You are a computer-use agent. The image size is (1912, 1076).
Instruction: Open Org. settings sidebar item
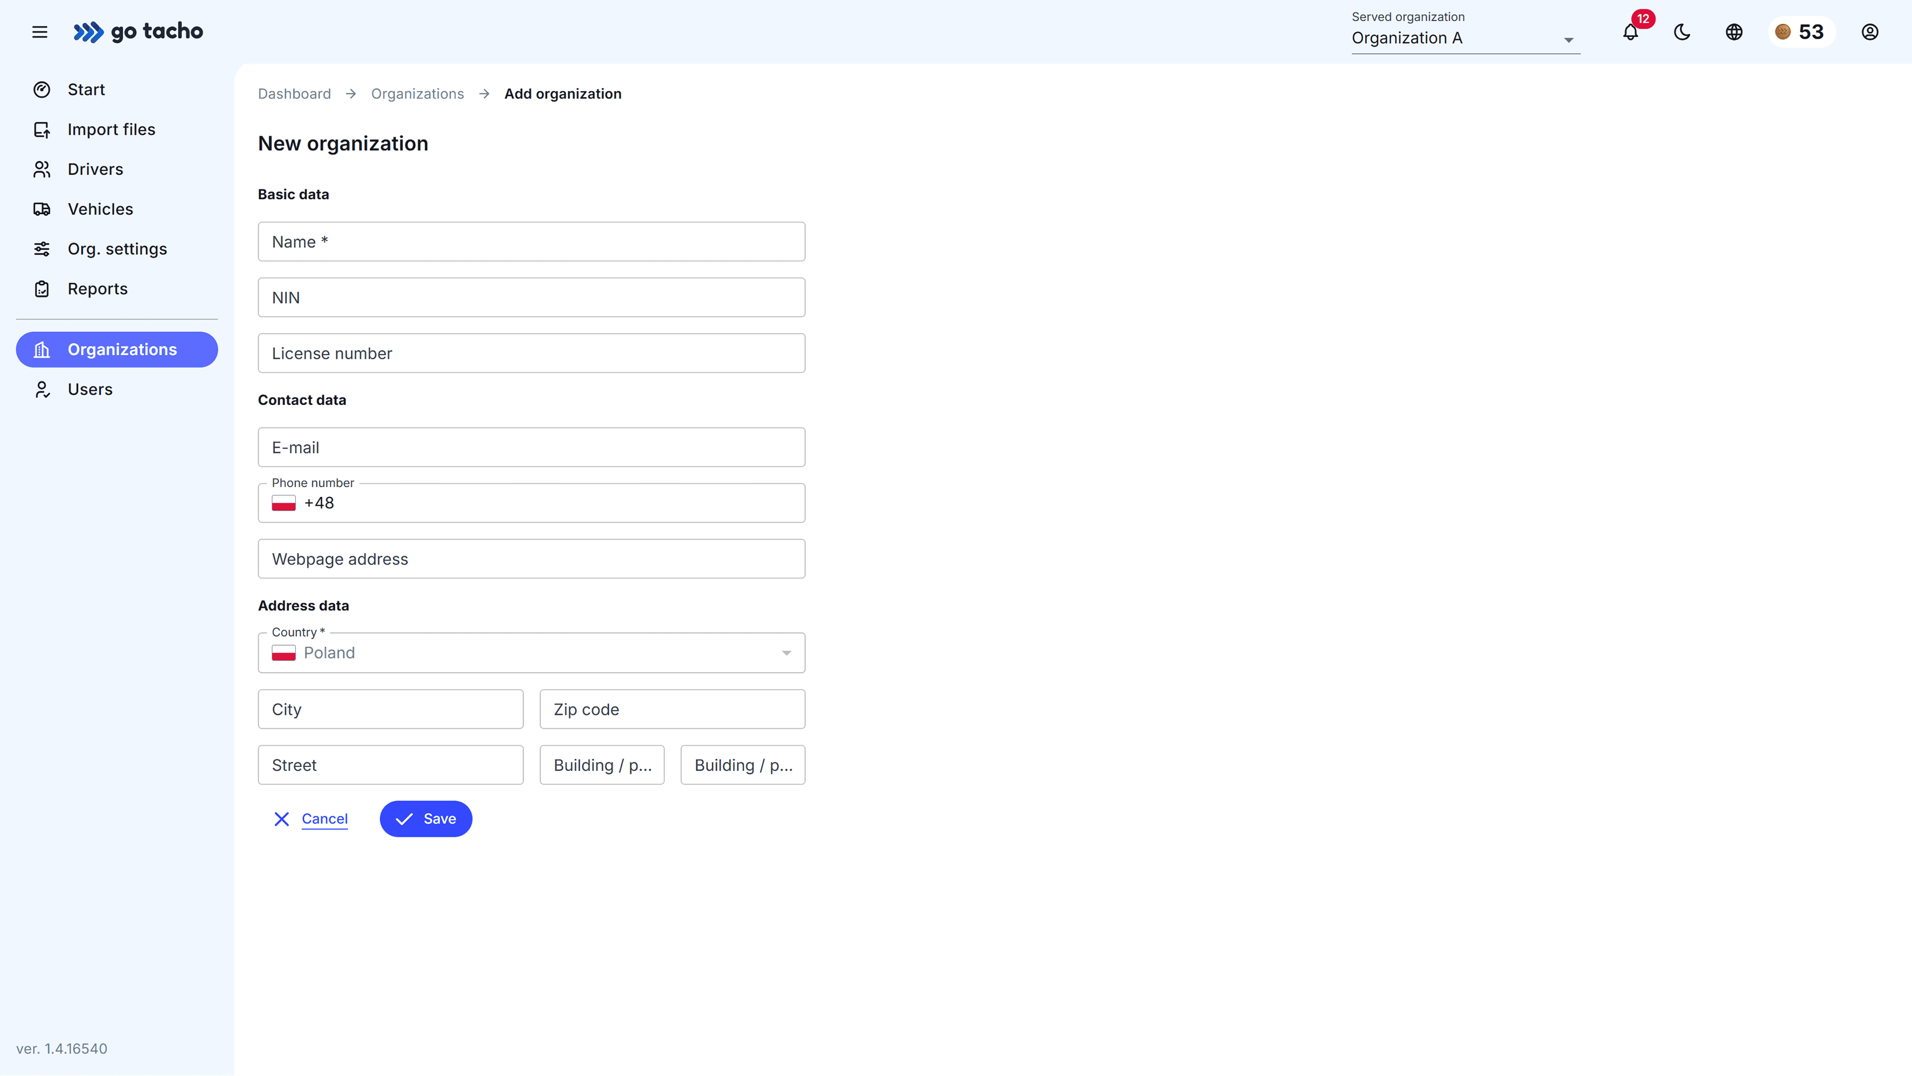coord(118,249)
